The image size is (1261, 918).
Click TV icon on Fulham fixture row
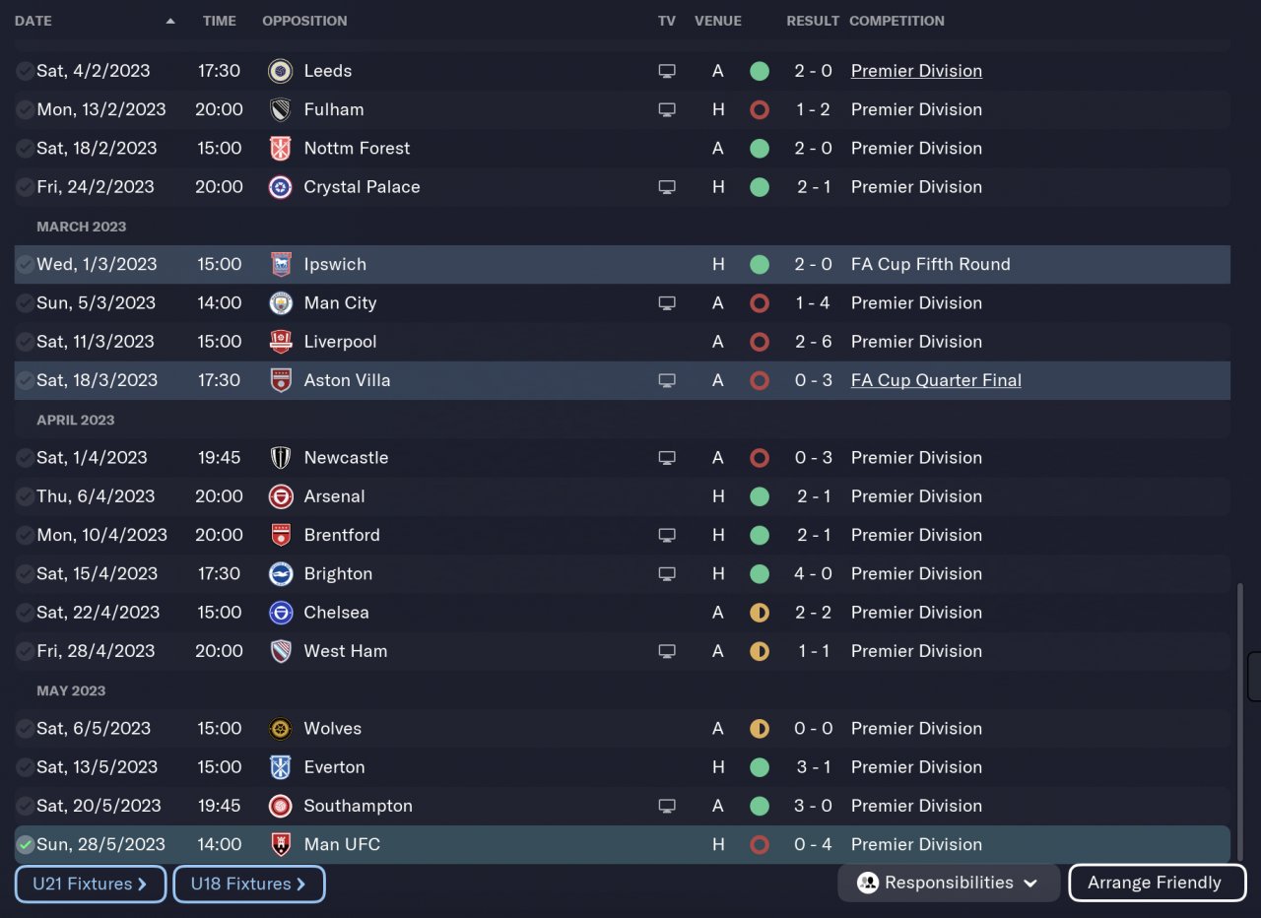(667, 109)
